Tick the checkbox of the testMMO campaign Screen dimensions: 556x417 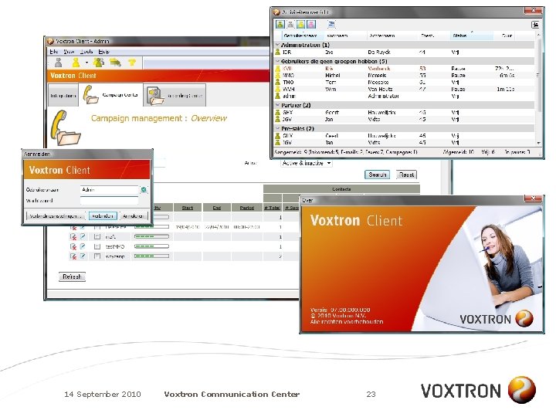tap(97, 246)
